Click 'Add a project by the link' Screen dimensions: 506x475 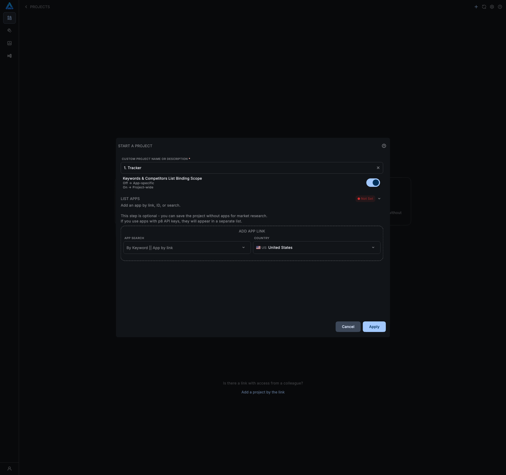(263, 392)
